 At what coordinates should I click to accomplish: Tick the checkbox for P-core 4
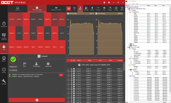pyautogui.click(x=68, y=78)
